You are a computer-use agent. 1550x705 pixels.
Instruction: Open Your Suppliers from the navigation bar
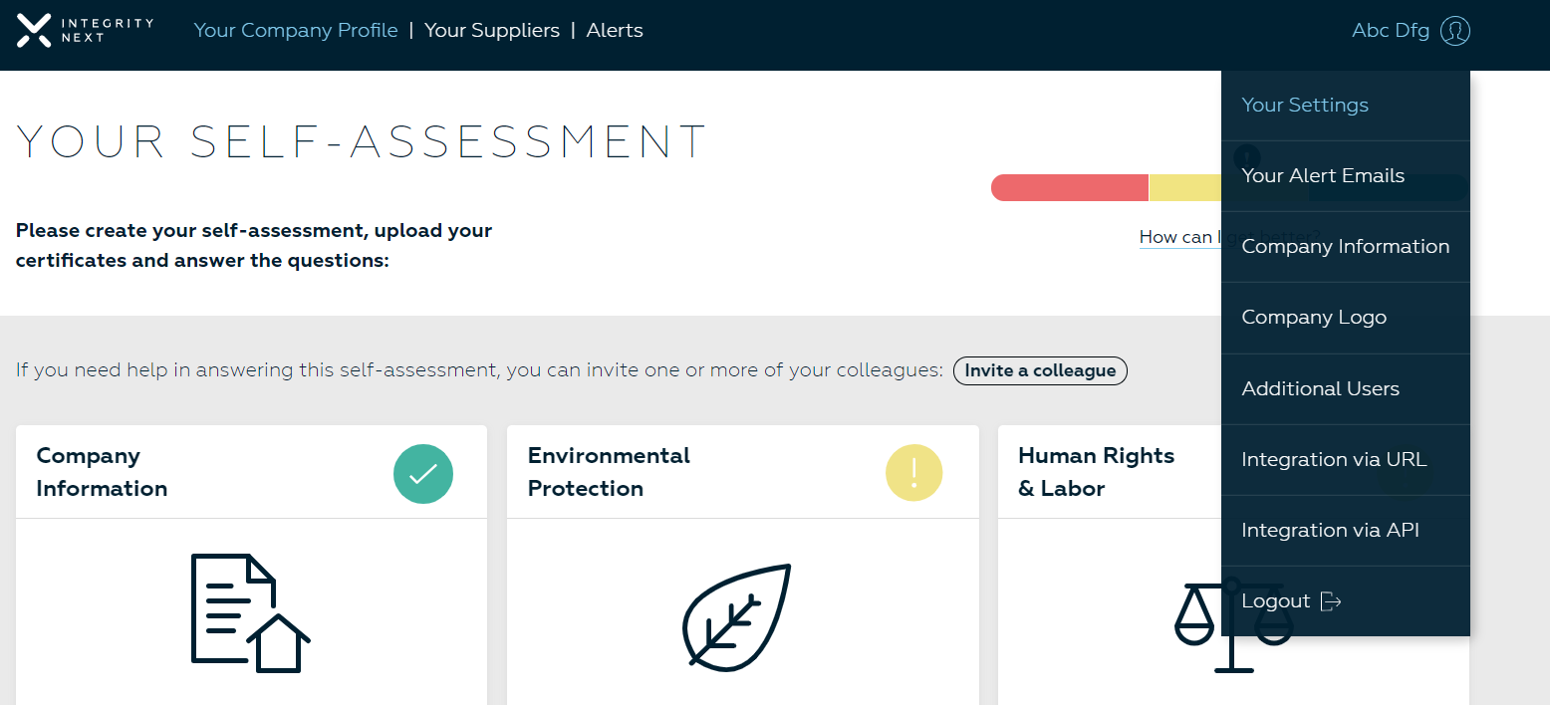tap(492, 30)
